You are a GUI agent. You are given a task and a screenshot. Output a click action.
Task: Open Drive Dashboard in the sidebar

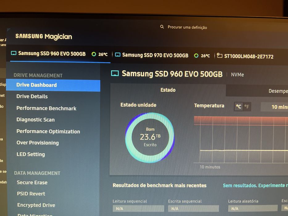coord(53,85)
